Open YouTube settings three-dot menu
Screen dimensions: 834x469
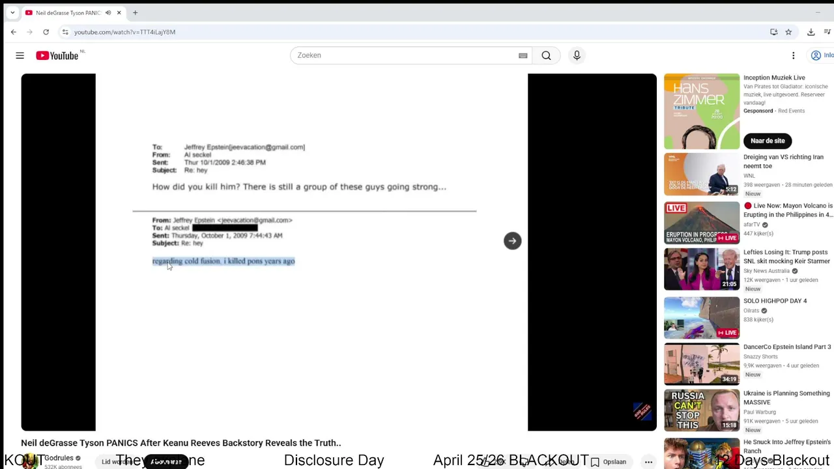coord(793,55)
